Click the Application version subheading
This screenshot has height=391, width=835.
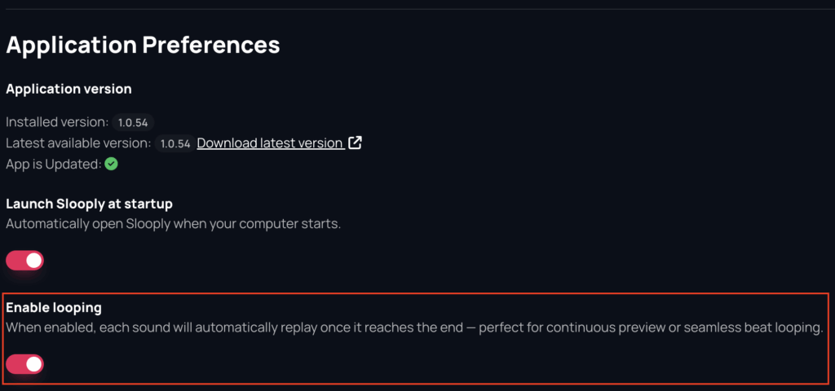click(68, 89)
